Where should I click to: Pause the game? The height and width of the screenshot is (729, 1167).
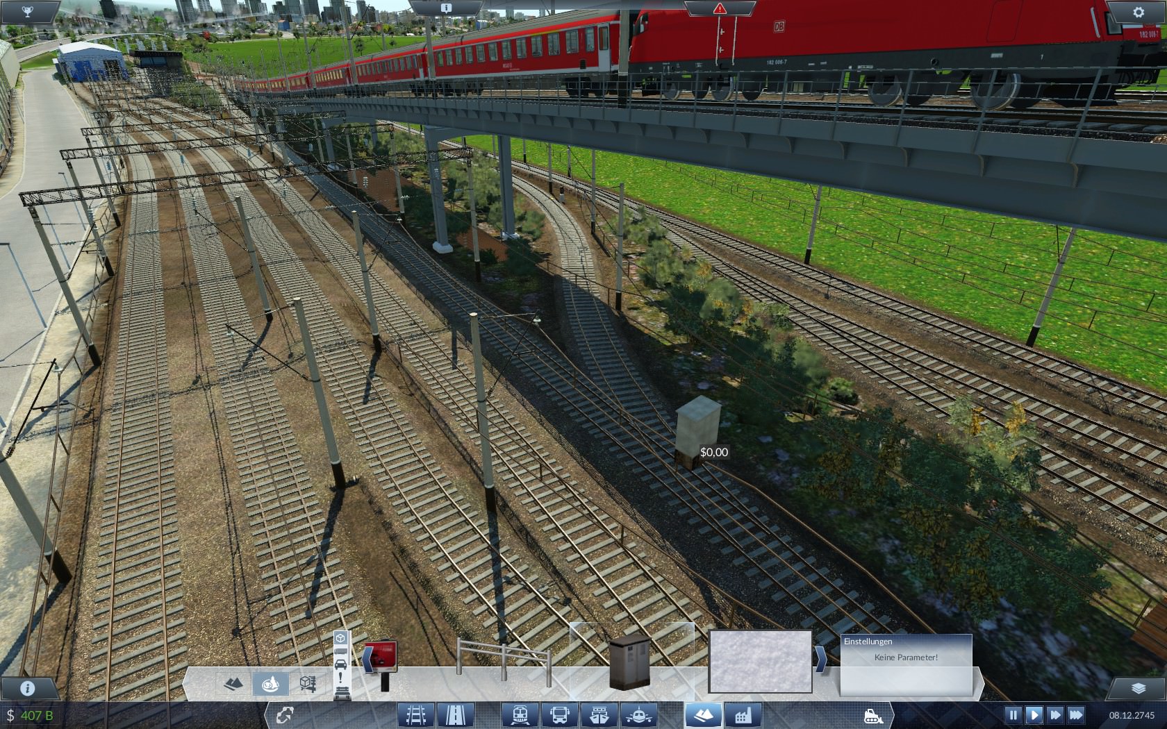(x=1013, y=714)
